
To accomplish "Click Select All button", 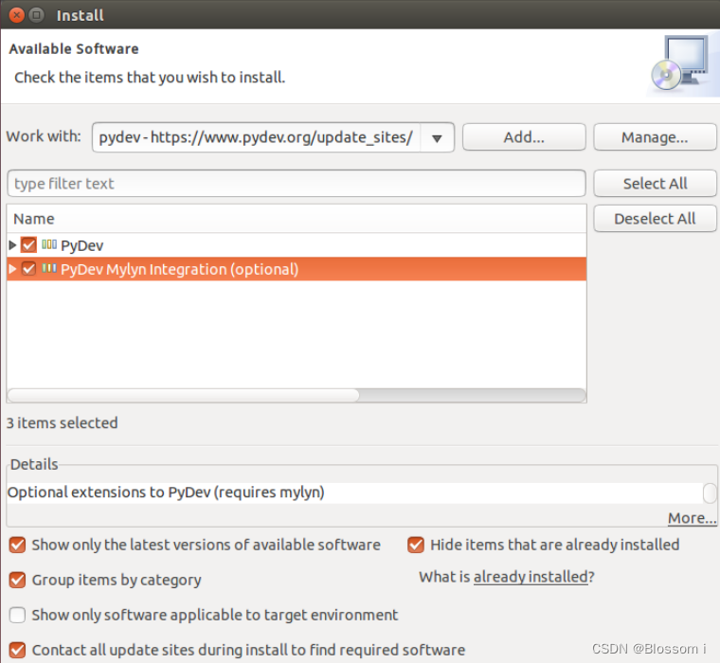I will pos(655,184).
